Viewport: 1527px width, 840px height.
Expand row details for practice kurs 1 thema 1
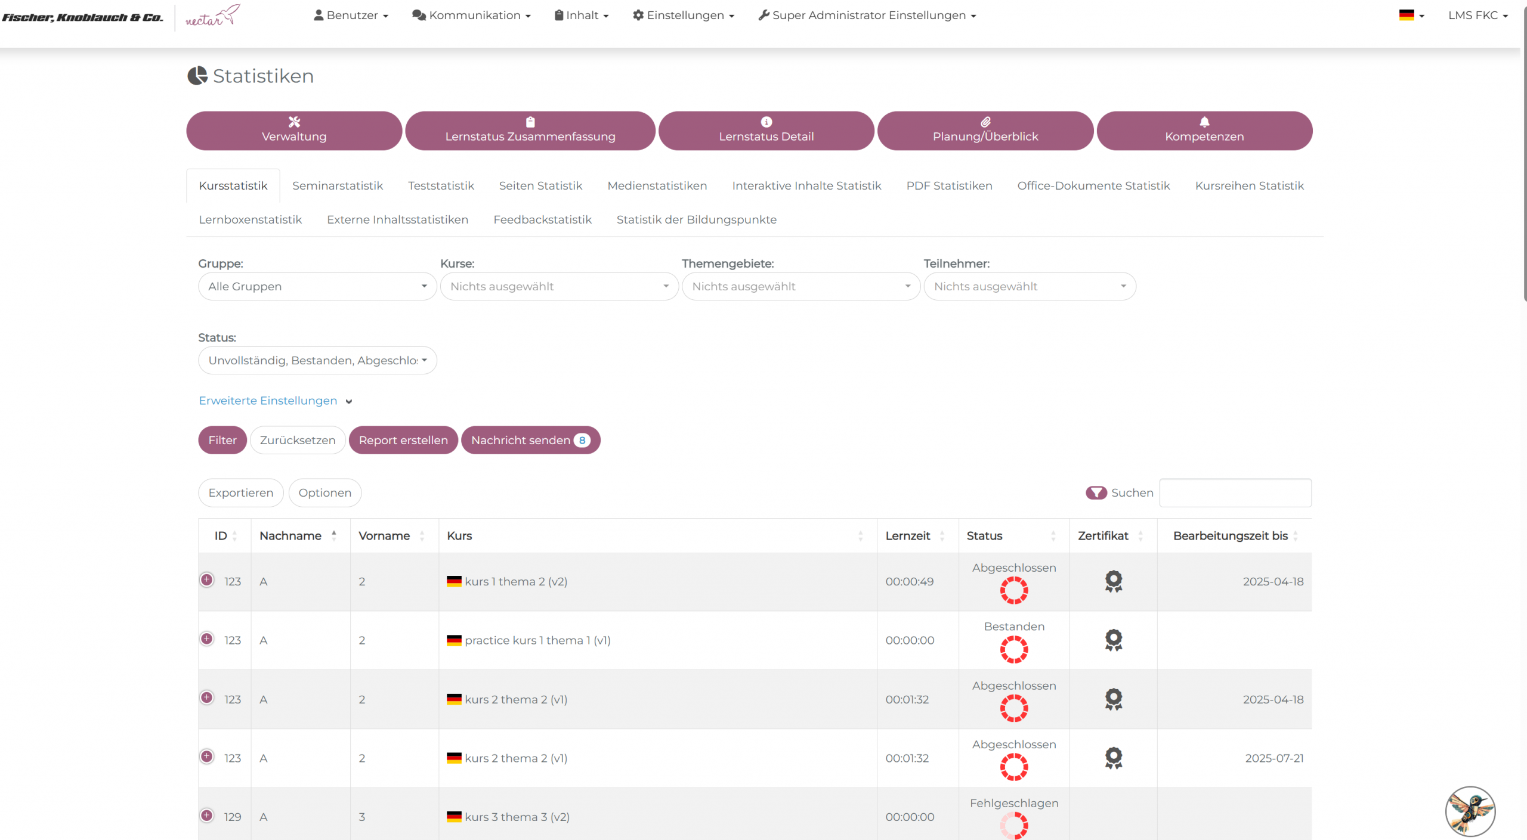(x=207, y=638)
